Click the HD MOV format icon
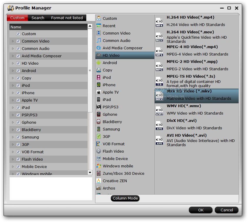 coord(159,37)
